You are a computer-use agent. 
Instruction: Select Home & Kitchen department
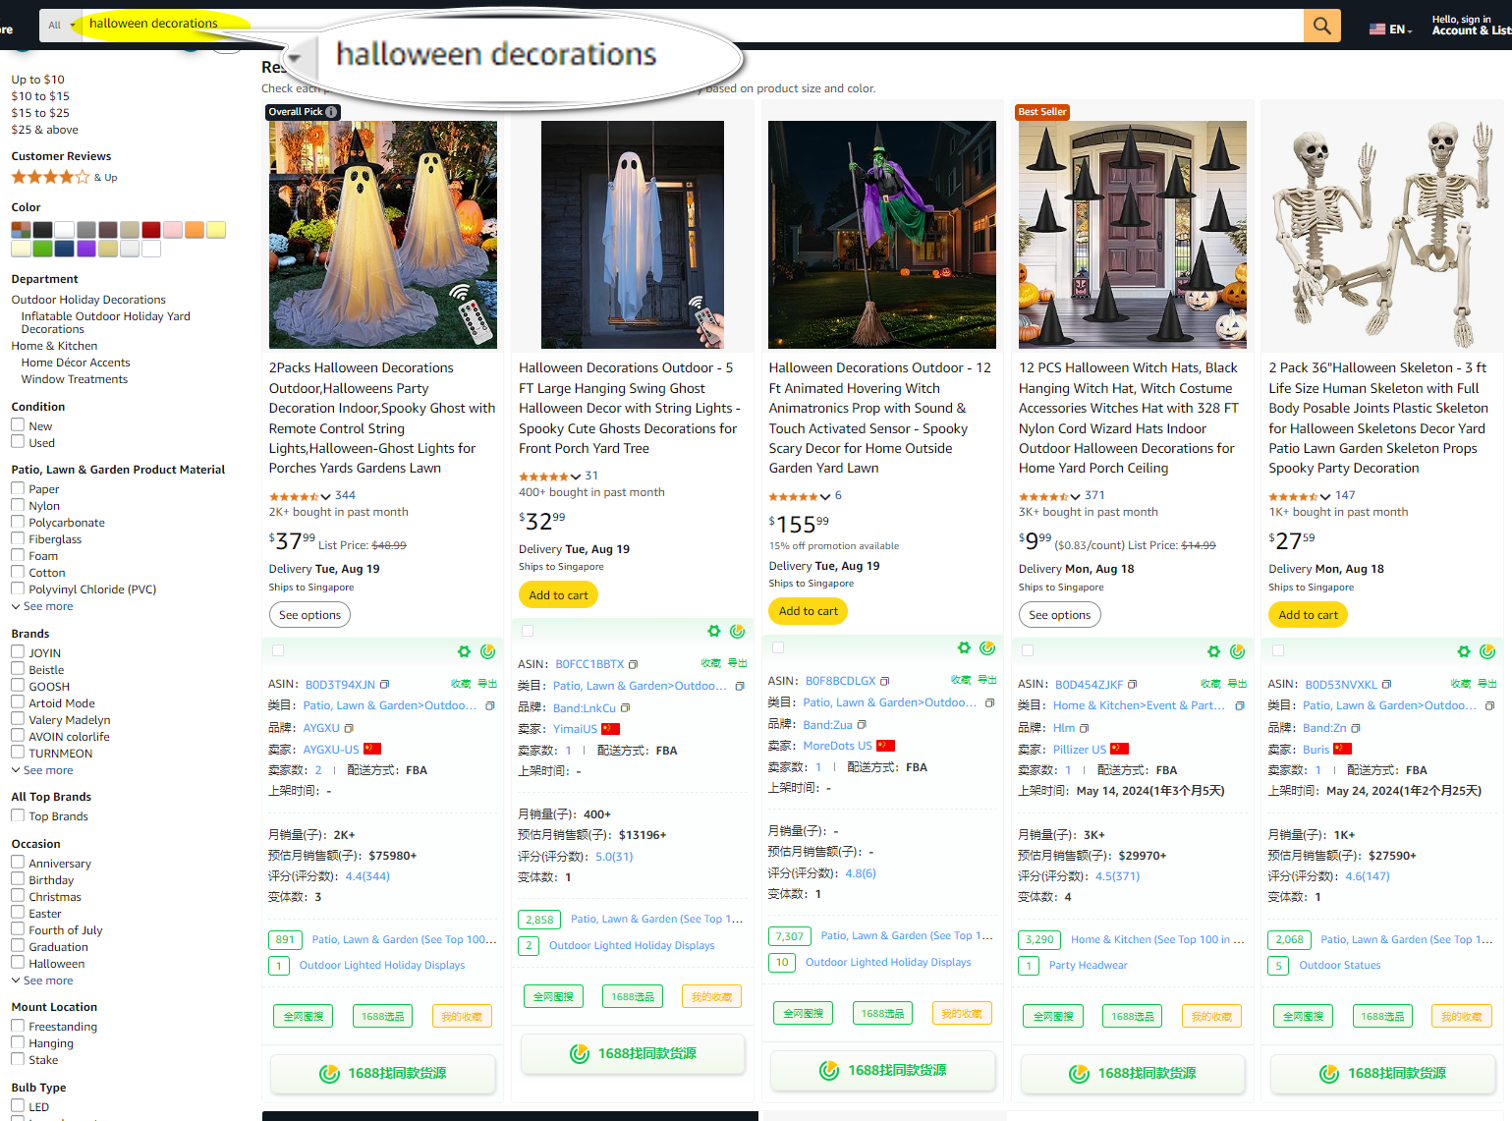tap(54, 346)
